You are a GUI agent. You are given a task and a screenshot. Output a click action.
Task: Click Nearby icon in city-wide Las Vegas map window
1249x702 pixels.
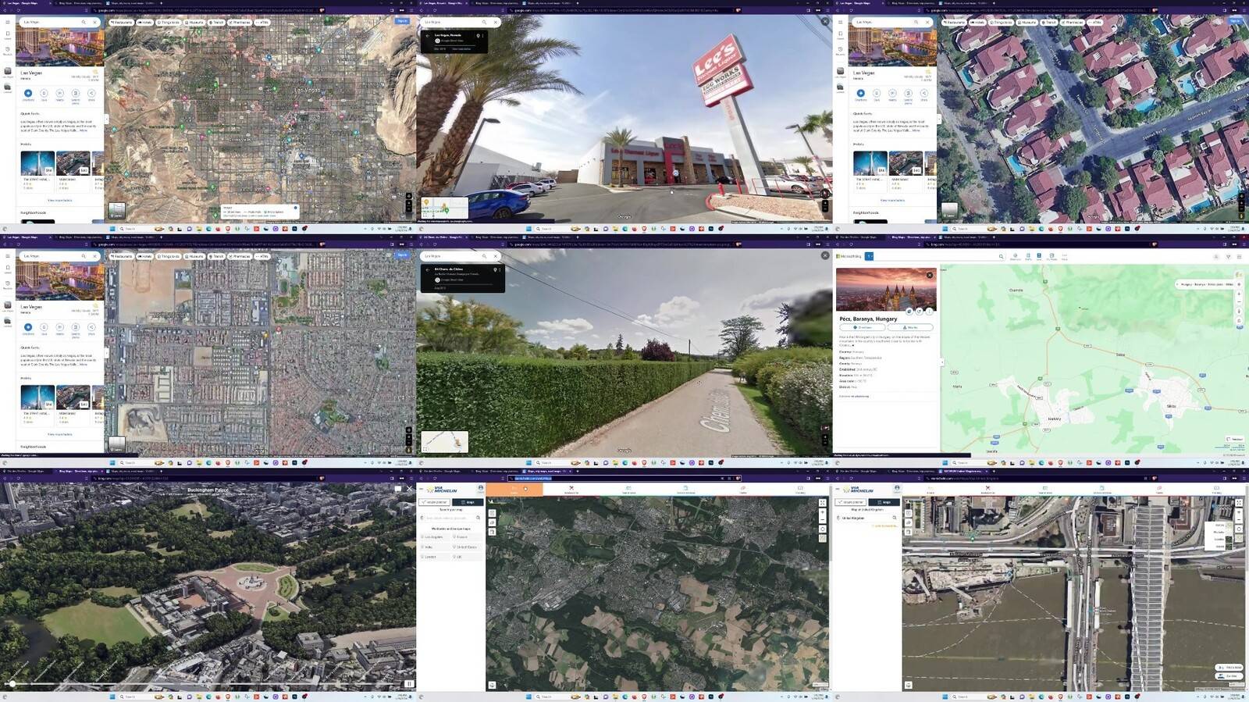tap(60, 94)
